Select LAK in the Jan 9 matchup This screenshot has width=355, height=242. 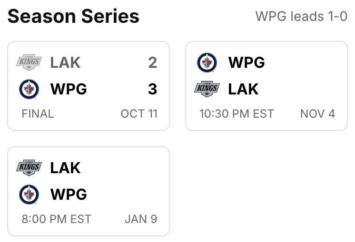click(65, 168)
